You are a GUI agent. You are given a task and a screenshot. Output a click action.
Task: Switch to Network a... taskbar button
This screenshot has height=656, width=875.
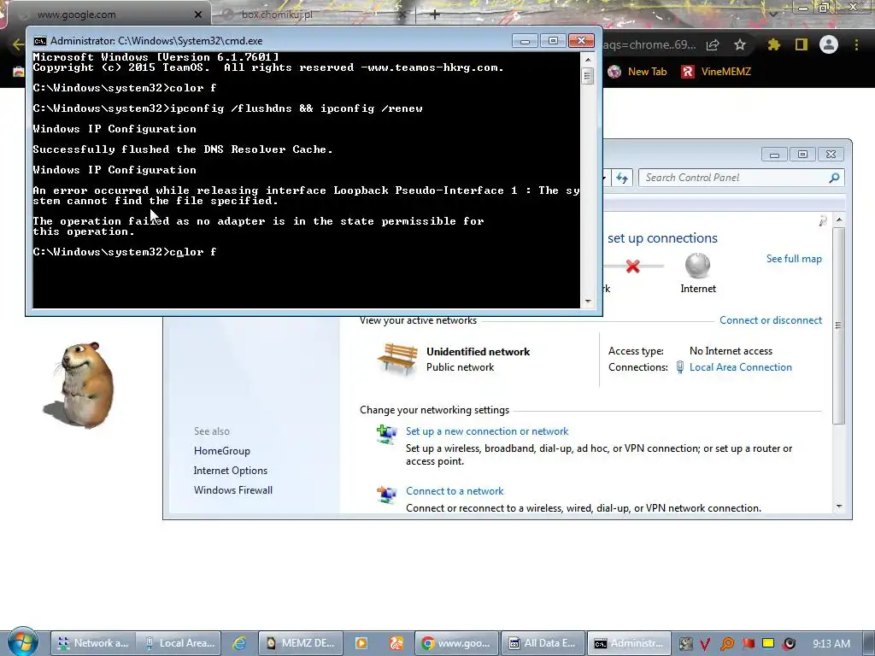pos(92,643)
